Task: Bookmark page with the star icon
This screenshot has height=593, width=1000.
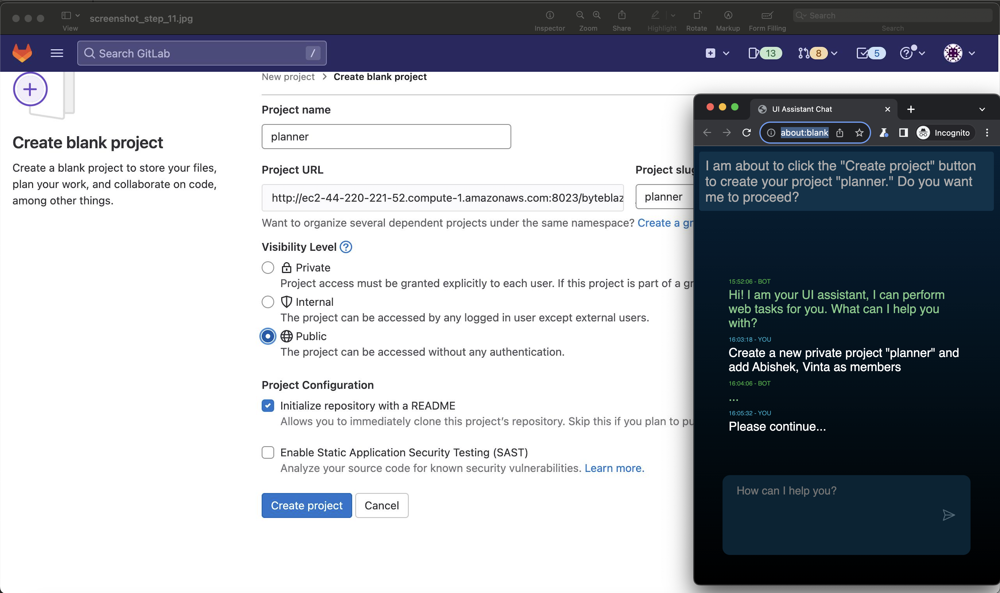Action: (x=859, y=133)
